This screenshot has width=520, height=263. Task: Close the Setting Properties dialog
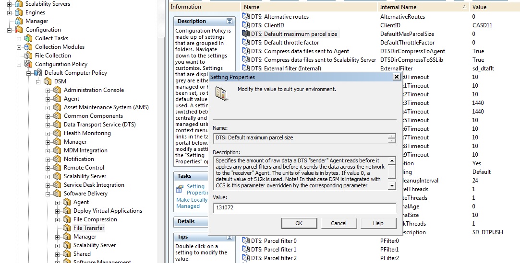click(396, 77)
